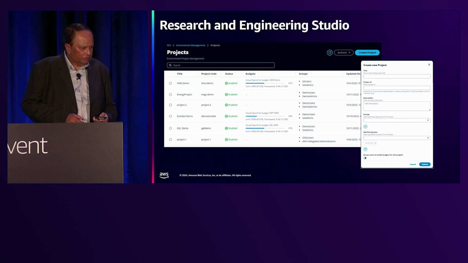
Task: Click the Enabled check icon for GEL Demo
Action: tap(226, 128)
